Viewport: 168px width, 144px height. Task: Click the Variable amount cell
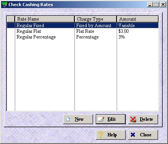point(138,26)
